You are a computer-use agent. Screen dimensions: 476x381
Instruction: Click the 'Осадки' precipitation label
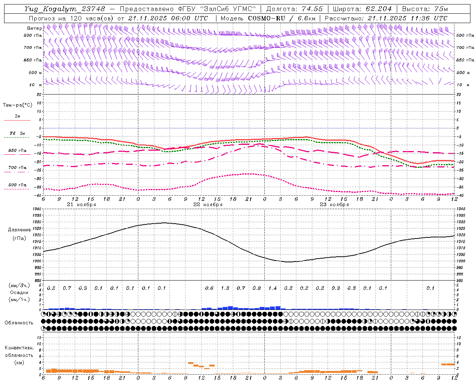19,292
